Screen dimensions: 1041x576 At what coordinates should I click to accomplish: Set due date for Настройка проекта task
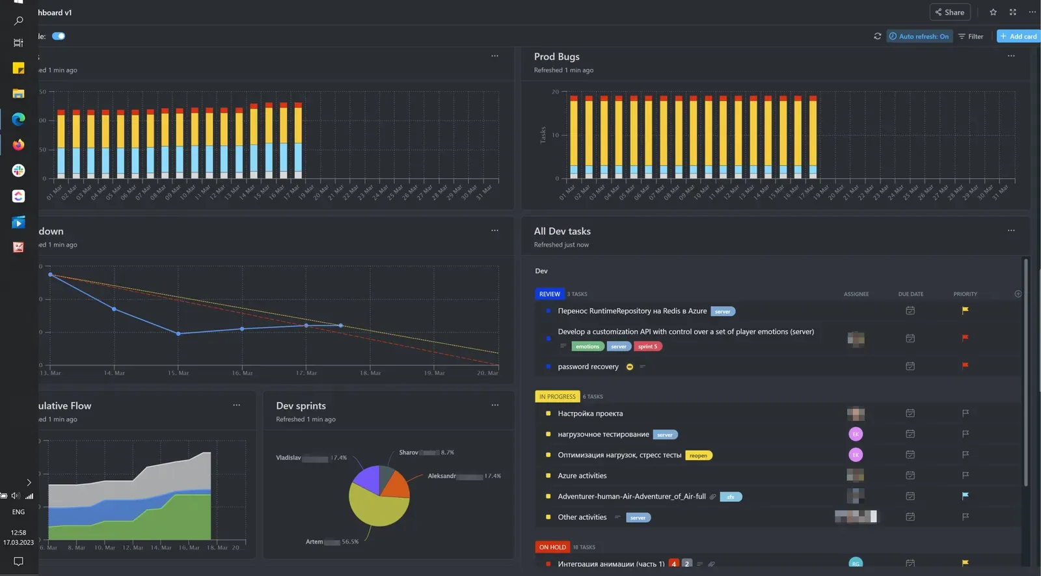910,413
